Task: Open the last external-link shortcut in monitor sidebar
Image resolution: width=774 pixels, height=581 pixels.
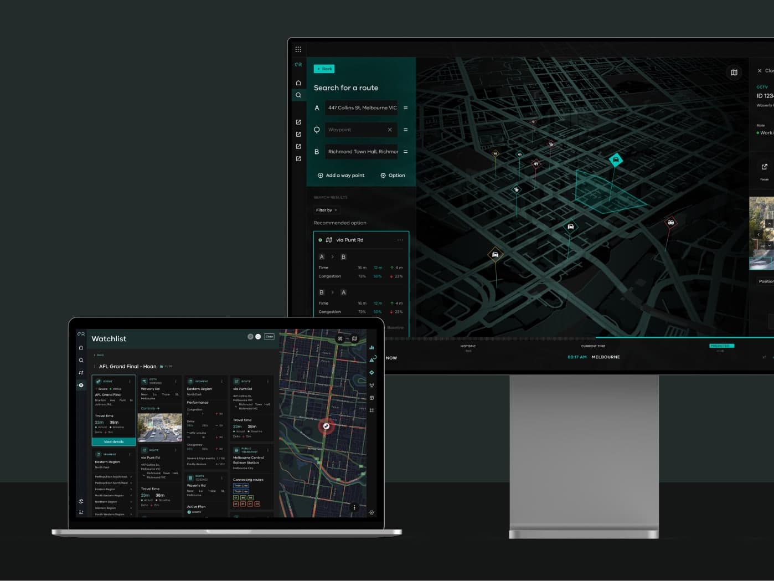Action: point(298,159)
